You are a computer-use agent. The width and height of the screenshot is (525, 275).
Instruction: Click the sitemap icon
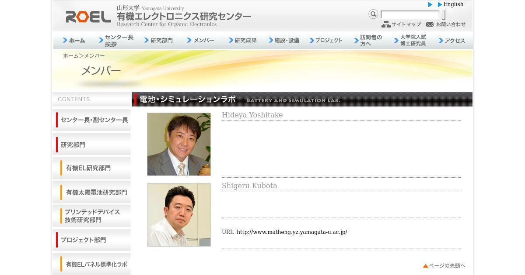coord(386,24)
